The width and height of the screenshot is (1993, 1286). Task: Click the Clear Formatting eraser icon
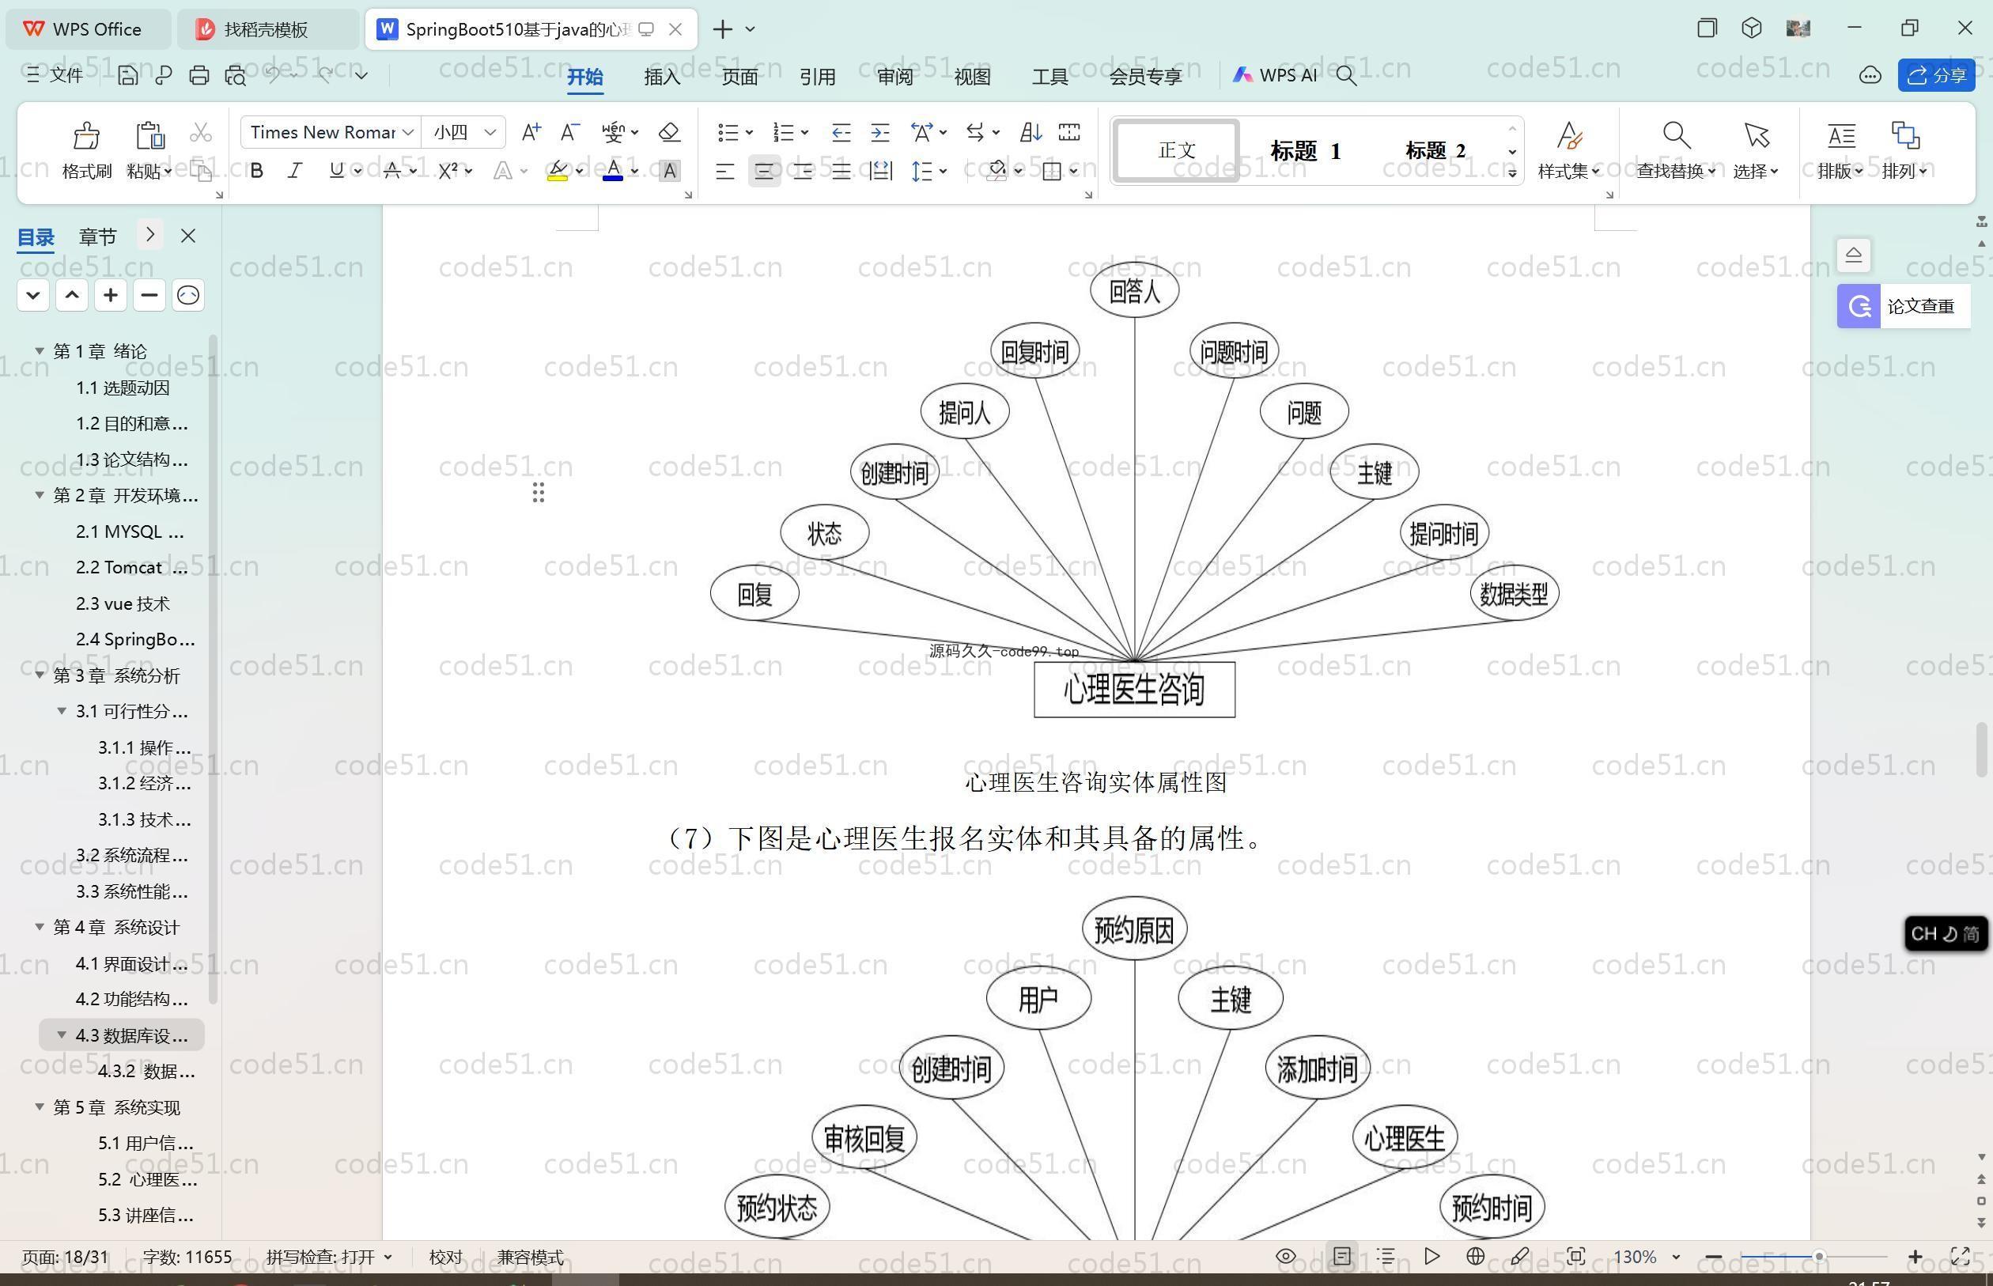point(669,132)
